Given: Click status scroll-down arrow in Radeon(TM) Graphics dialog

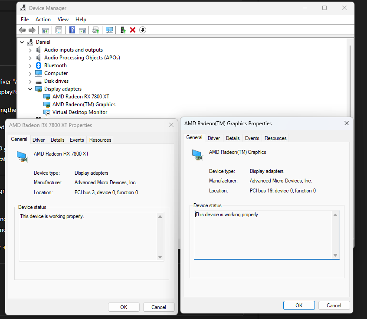Looking at the screenshot, I should tap(335, 255).
